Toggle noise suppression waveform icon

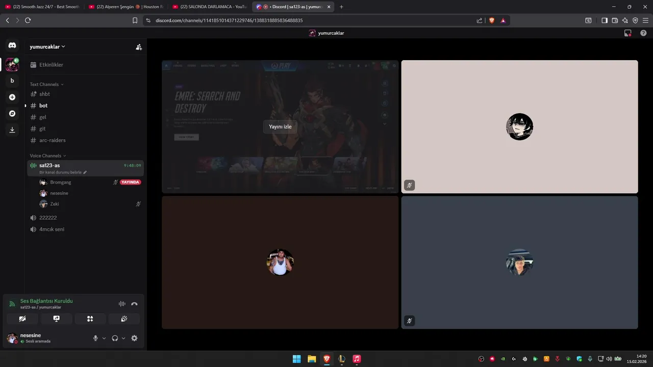[122, 304]
